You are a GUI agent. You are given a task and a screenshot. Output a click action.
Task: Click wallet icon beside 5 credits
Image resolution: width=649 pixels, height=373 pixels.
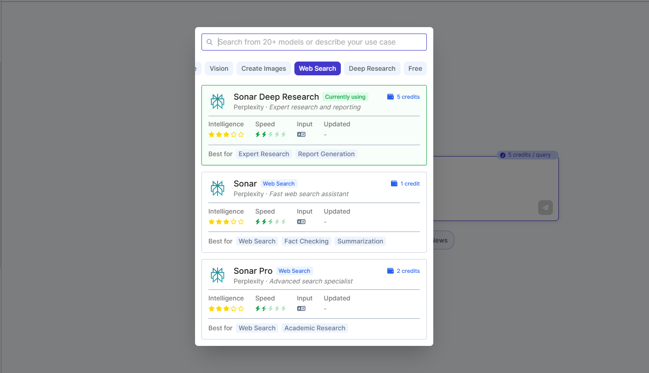[391, 97]
